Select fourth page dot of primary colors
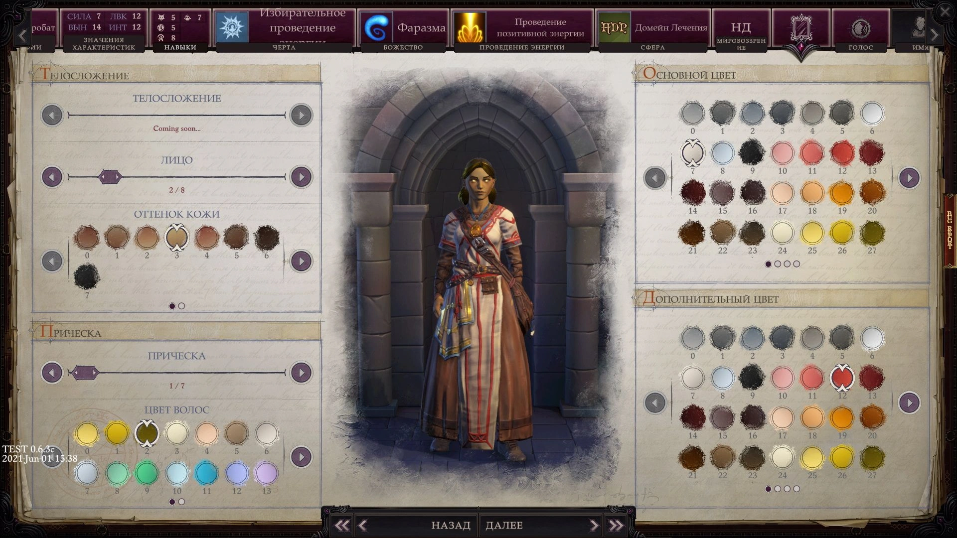957x538 pixels. click(x=797, y=264)
